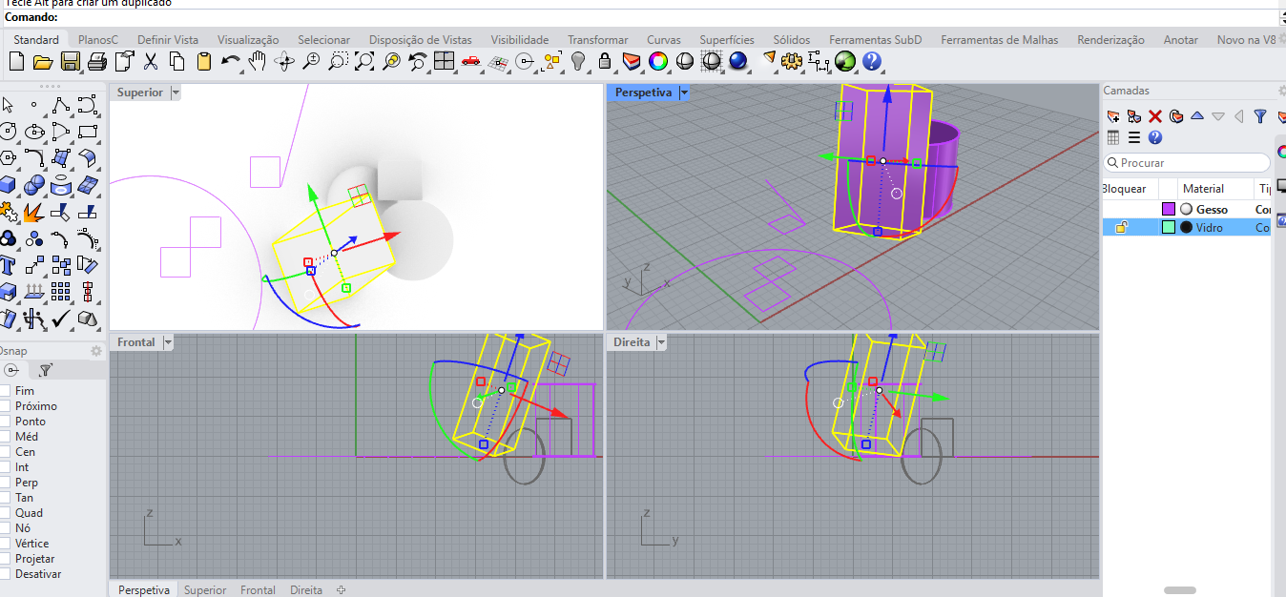The image size is (1286, 597).
Task: Click the red X delete layer icon
Action: (1155, 116)
